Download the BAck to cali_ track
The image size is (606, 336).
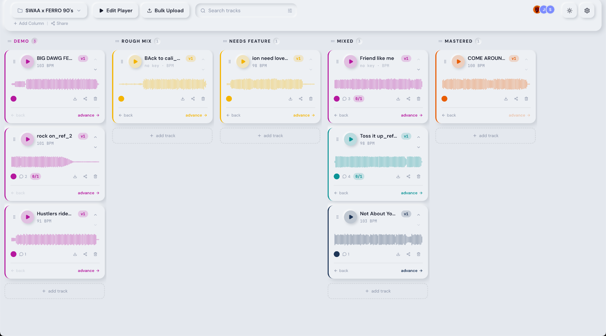183,99
